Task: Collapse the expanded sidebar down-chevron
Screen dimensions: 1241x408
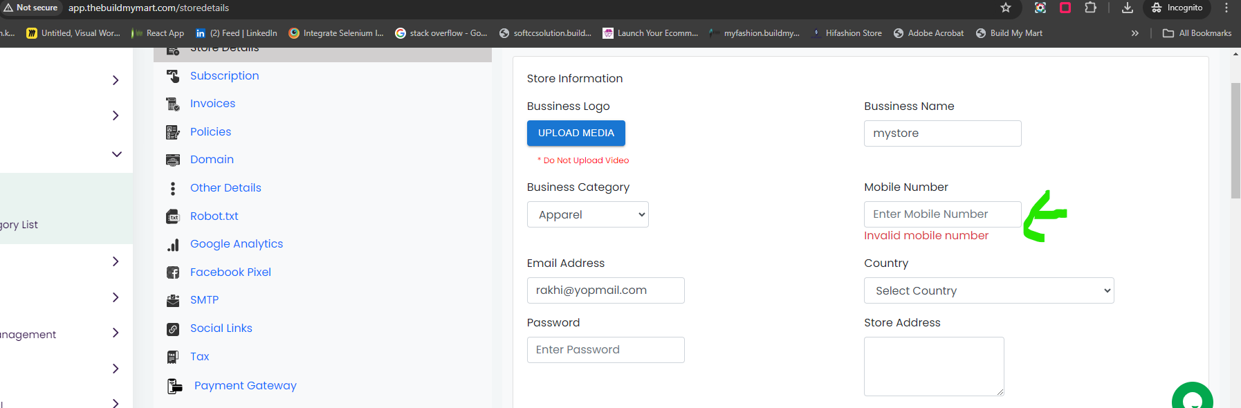Action: [x=117, y=154]
